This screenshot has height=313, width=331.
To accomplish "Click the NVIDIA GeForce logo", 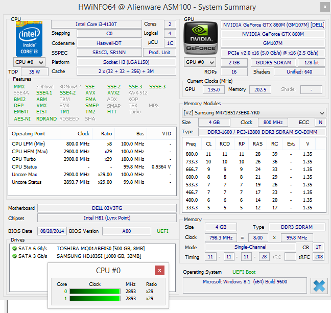I will 201,39.
